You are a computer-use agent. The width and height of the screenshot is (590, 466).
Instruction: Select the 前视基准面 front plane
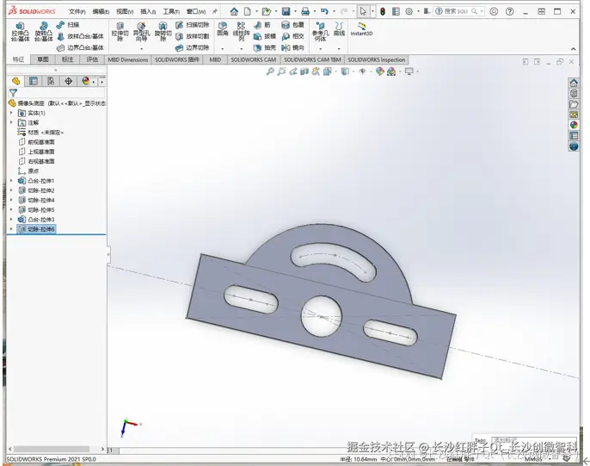coord(36,142)
